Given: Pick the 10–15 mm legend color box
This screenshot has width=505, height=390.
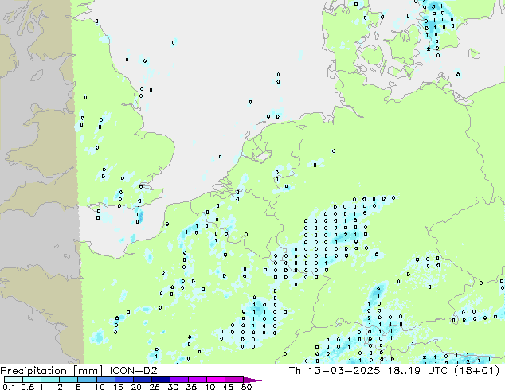Looking at the screenshot, I should [105, 380].
